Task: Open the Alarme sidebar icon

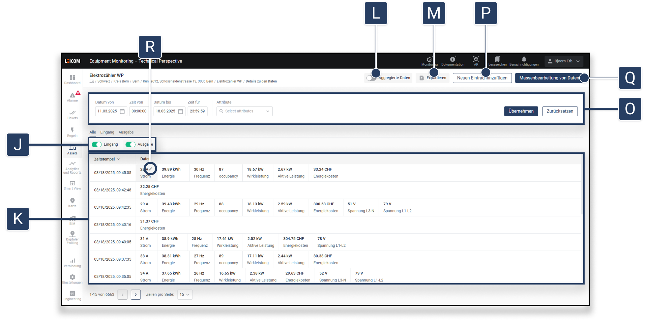Action: pos(72,97)
